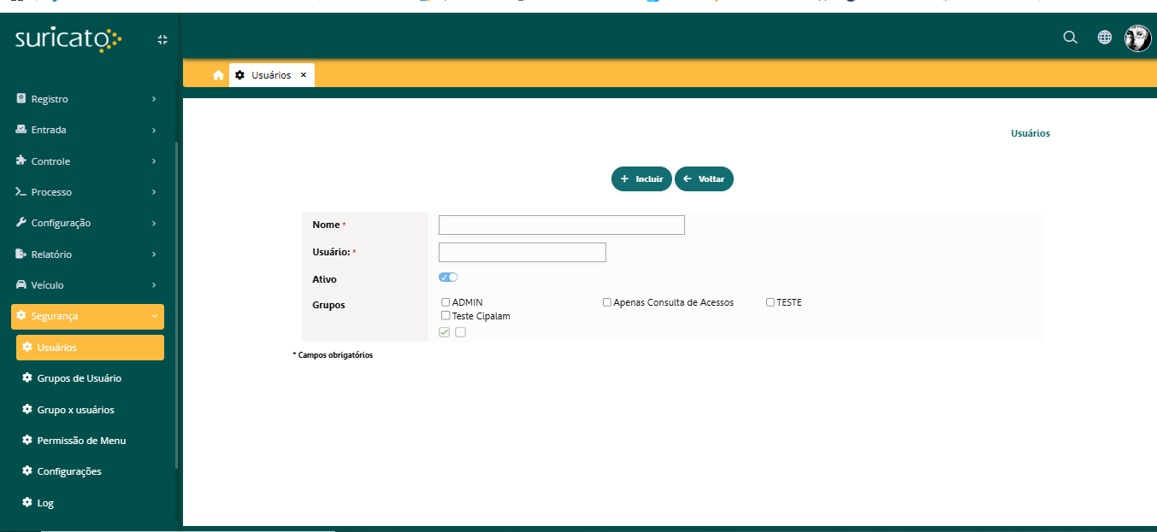The height and width of the screenshot is (532, 1157).
Task: Expand the Configuração menu chevron
Action: click(154, 223)
